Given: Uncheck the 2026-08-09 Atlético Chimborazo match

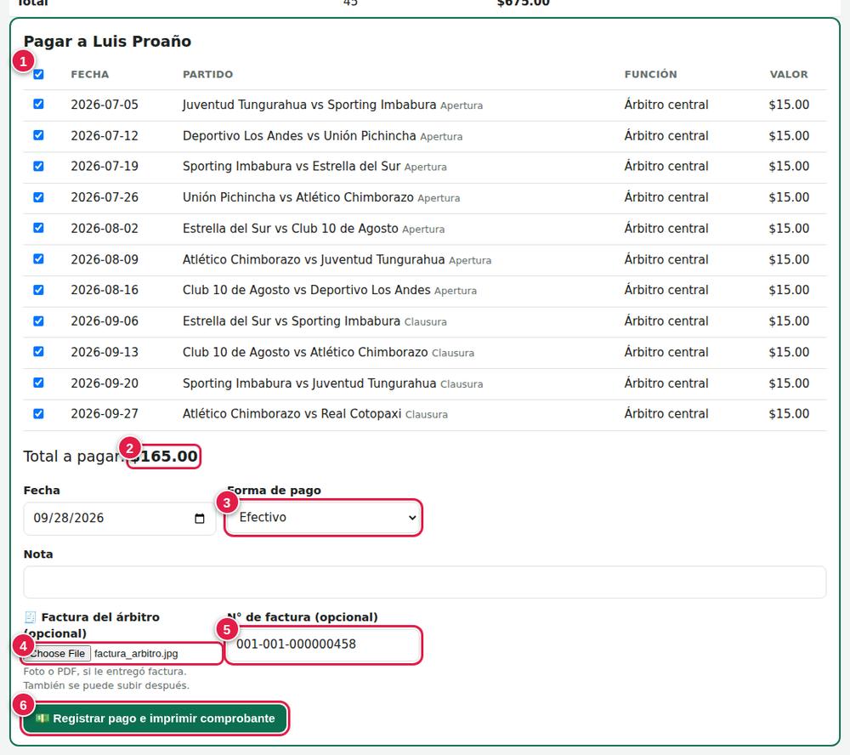Looking at the screenshot, I should [38, 258].
